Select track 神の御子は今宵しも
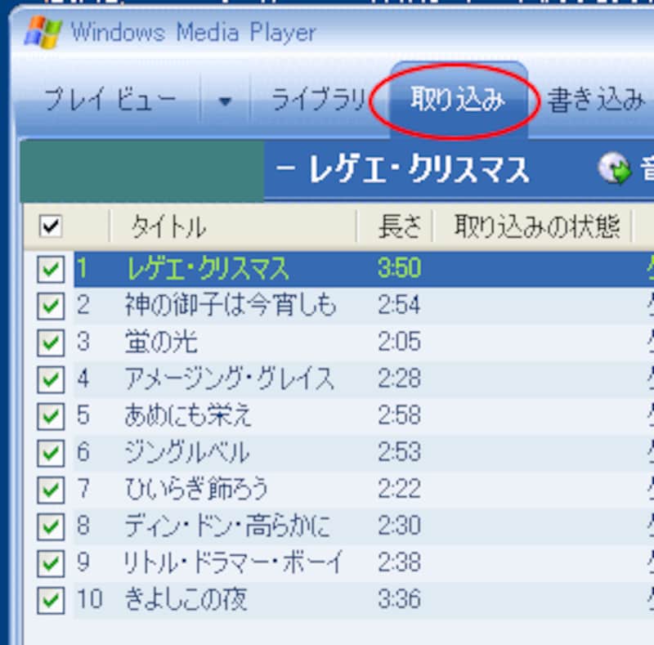The width and height of the screenshot is (654, 645). click(x=231, y=305)
